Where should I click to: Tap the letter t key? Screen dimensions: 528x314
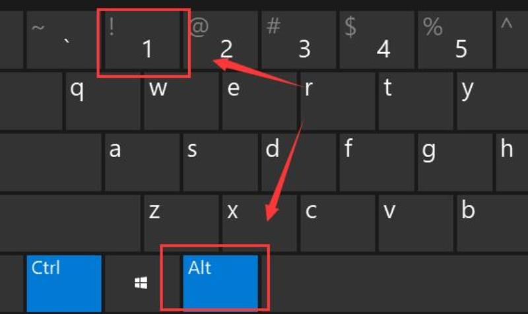pyautogui.click(x=416, y=101)
